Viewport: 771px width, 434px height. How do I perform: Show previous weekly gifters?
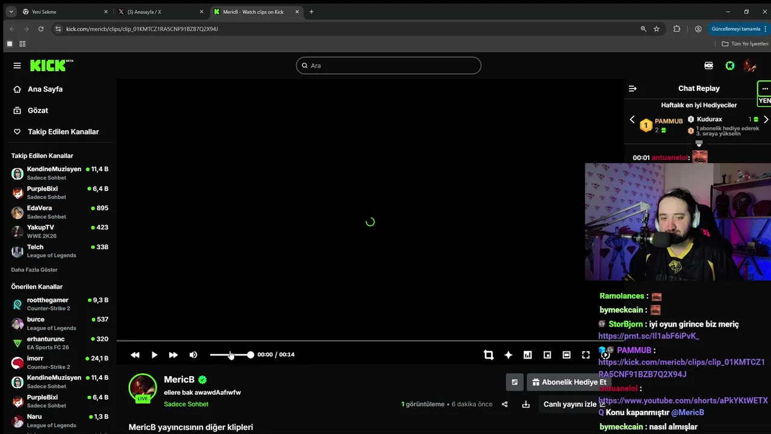632,119
